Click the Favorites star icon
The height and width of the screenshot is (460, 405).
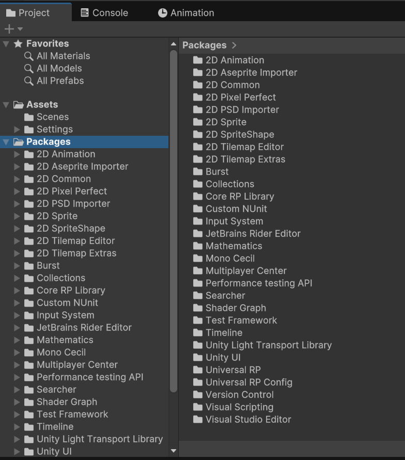[18, 44]
